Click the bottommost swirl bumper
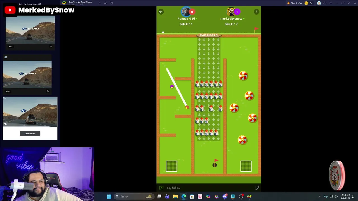Viewport: 358px width, 201px height. (x=242, y=140)
